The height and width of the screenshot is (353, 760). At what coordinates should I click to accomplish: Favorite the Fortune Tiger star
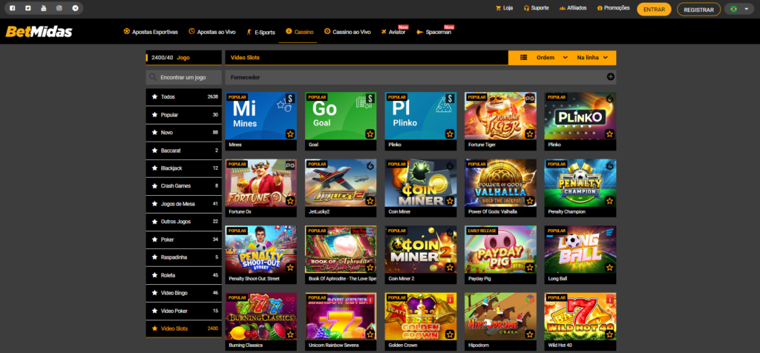tap(529, 133)
